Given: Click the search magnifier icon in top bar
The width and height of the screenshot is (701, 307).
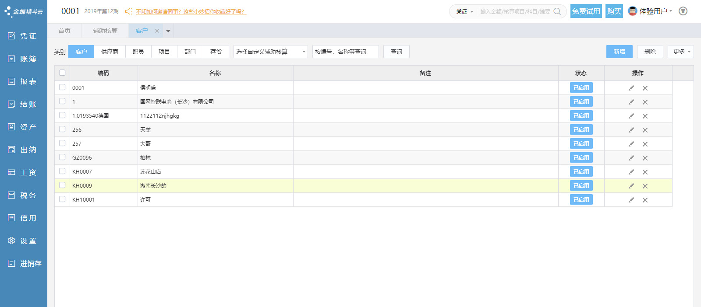Looking at the screenshot, I should coord(557,11).
